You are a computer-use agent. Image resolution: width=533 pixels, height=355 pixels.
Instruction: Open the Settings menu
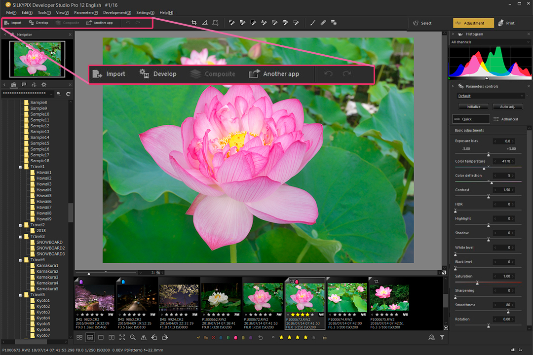[145, 12]
